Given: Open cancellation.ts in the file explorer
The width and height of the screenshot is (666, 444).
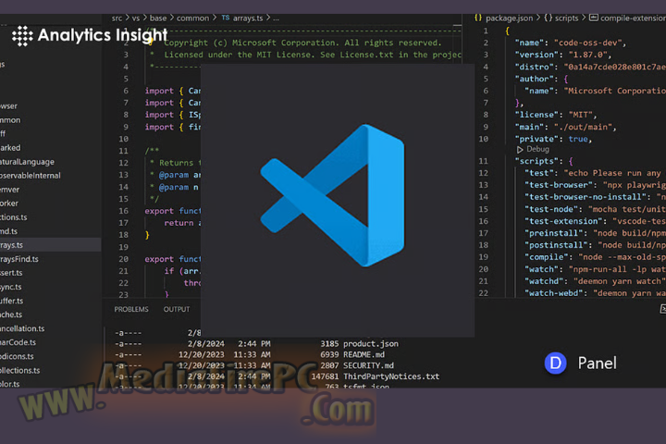Looking at the screenshot, I should pyautogui.click(x=22, y=328).
